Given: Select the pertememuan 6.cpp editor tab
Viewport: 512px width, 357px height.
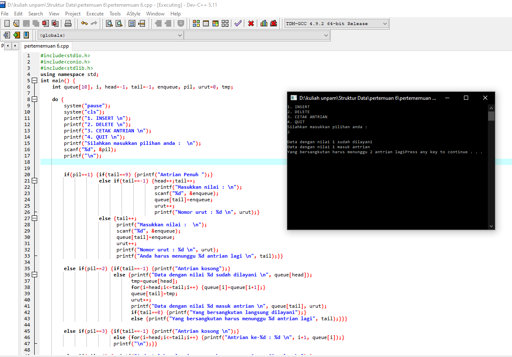Looking at the screenshot, I should pos(46,46).
